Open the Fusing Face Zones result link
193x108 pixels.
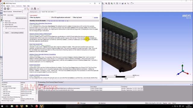[35, 65]
